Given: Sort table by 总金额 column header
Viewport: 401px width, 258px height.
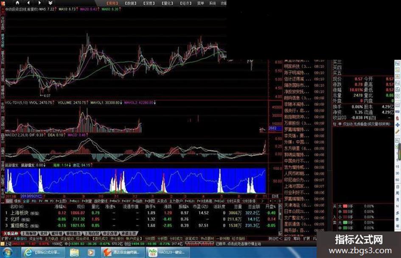Looking at the screenshot, I should (254, 206).
